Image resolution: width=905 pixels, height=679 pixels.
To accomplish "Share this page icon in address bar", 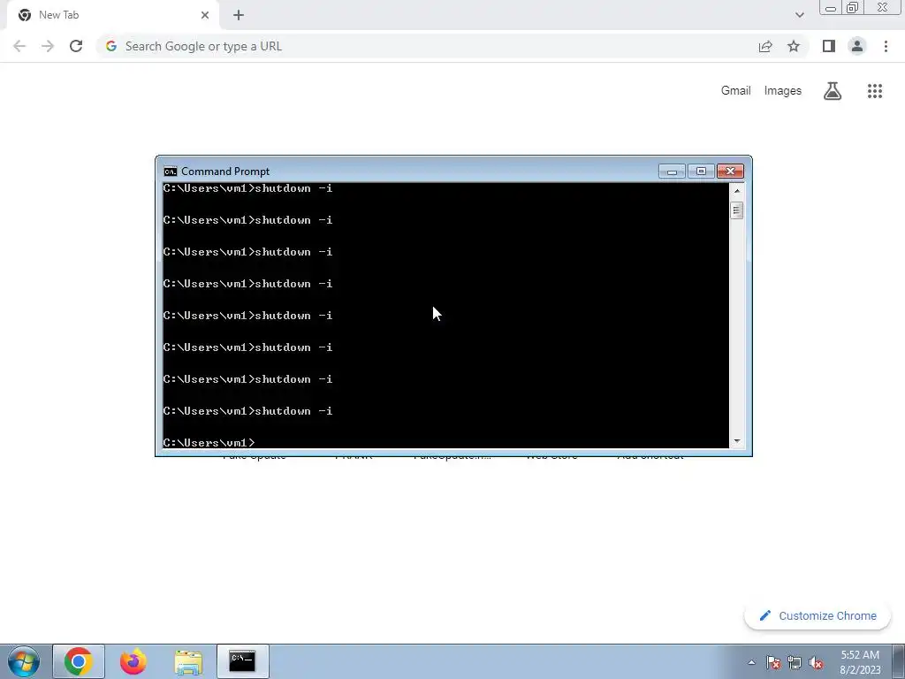I will pos(765,46).
